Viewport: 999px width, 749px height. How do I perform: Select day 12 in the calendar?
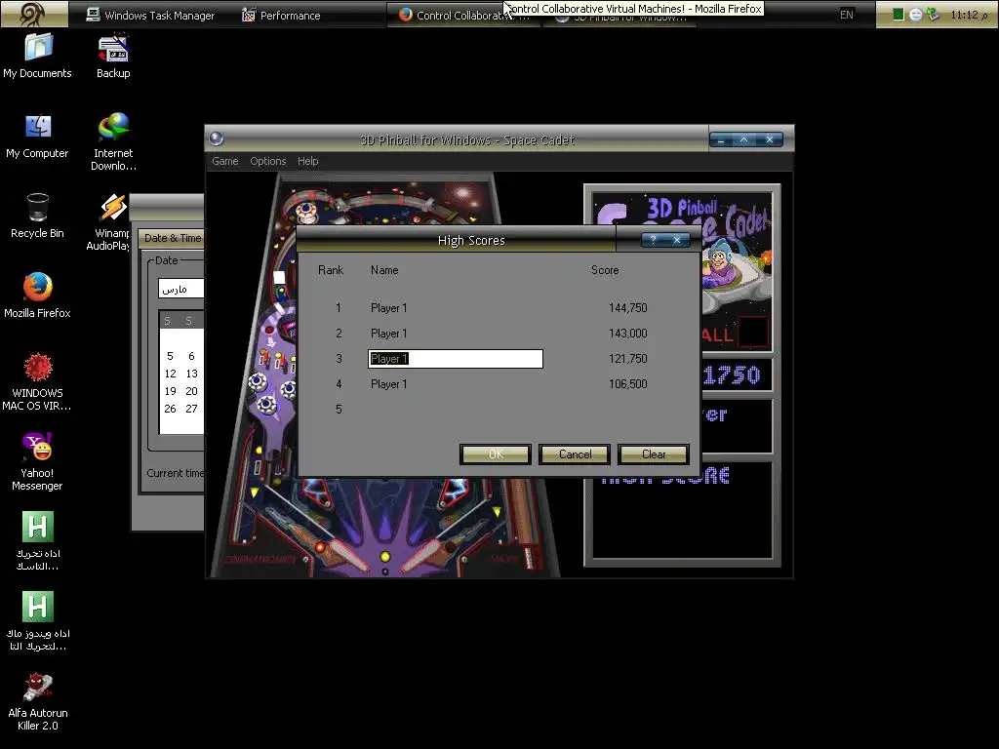[170, 374]
